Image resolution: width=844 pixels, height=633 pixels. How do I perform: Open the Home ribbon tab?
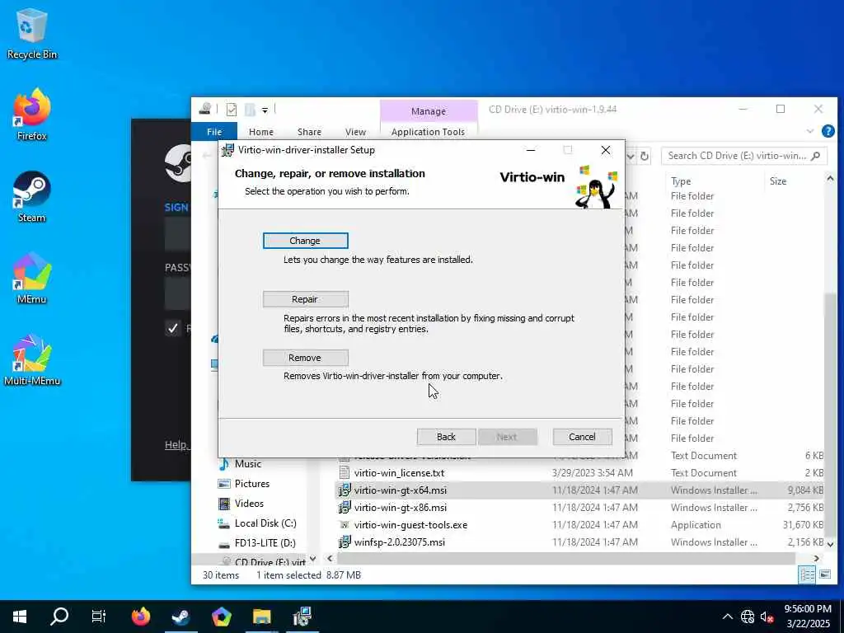pos(261,132)
